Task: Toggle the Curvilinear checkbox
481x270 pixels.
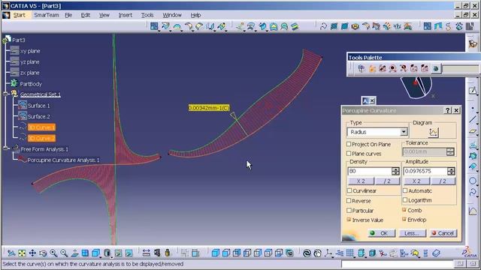Action: 349,190
